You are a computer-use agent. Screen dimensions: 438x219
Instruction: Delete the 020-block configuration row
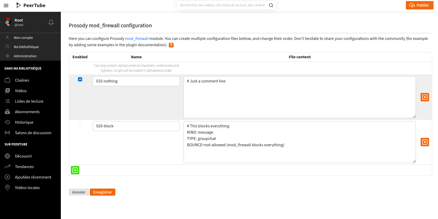click(425, 142)
